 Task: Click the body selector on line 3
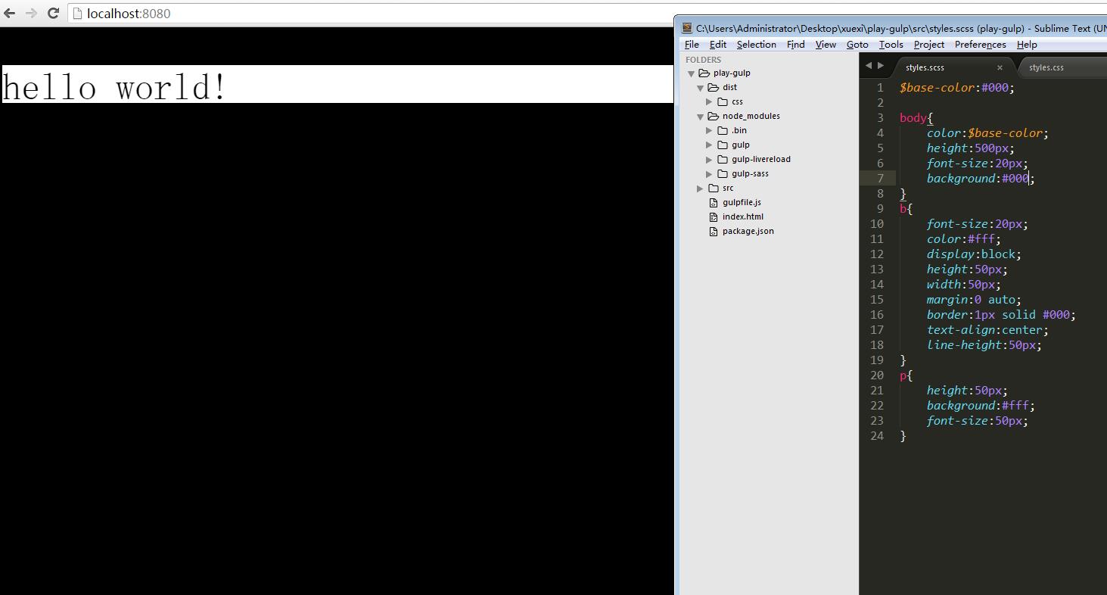click(913, 118)
